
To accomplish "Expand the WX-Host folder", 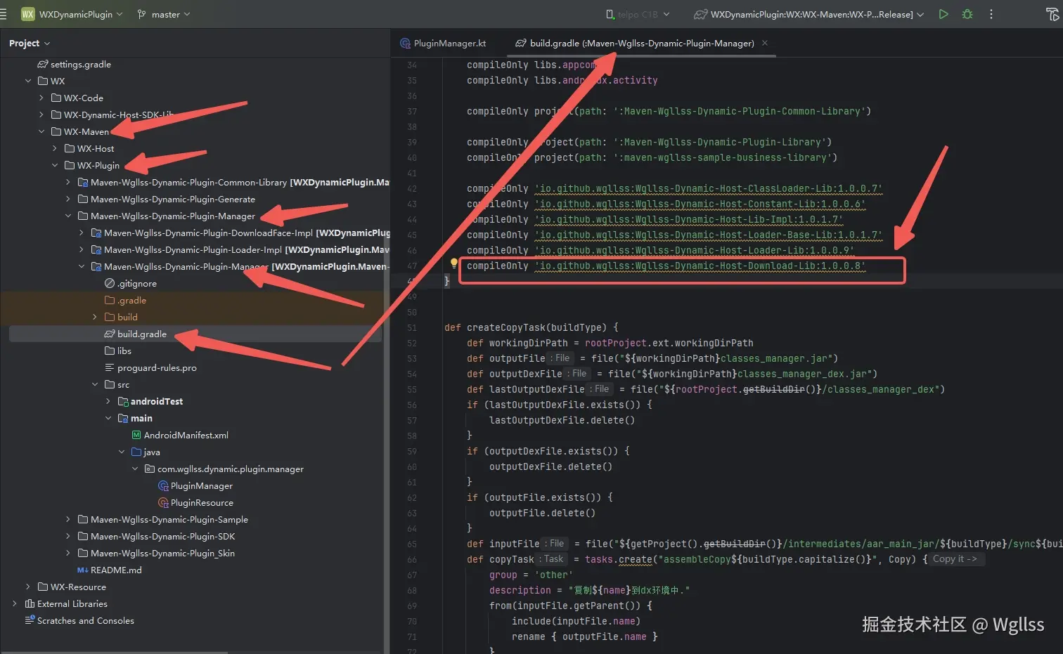I will coord(55,149).
